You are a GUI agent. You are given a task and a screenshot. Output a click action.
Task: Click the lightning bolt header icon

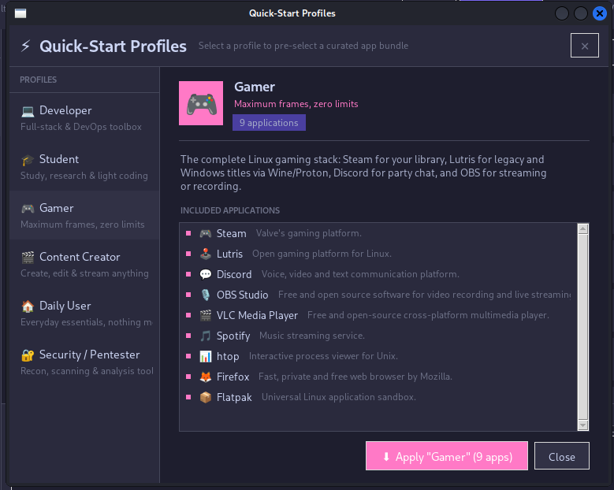(x=25, y=46)
